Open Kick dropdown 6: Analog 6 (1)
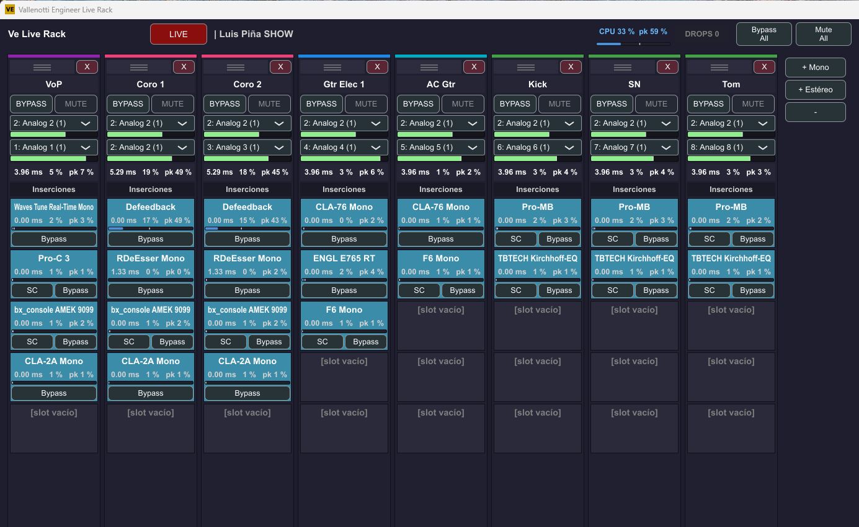 click(x=537, y=147)
